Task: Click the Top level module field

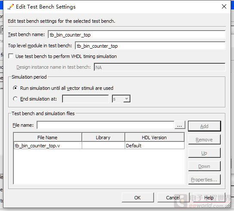Action: coord(150,46)
